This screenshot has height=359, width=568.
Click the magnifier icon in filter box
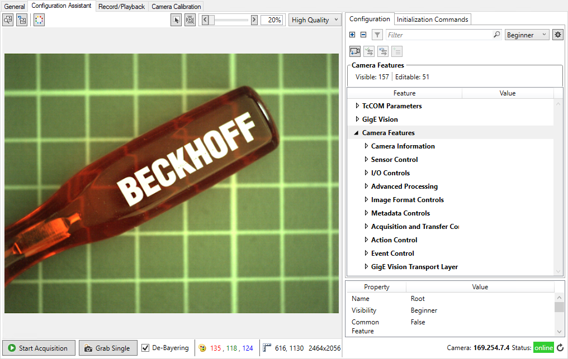coord(497,35)
